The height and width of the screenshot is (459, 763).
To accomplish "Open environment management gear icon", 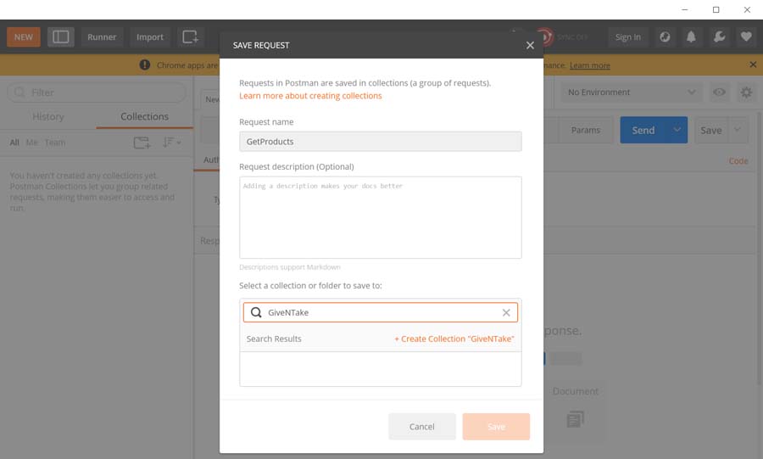I will [746, 92].
